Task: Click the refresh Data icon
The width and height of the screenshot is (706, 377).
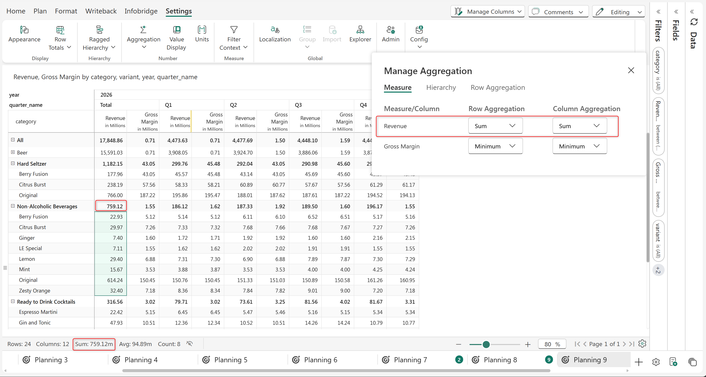Action: (694, 22)
